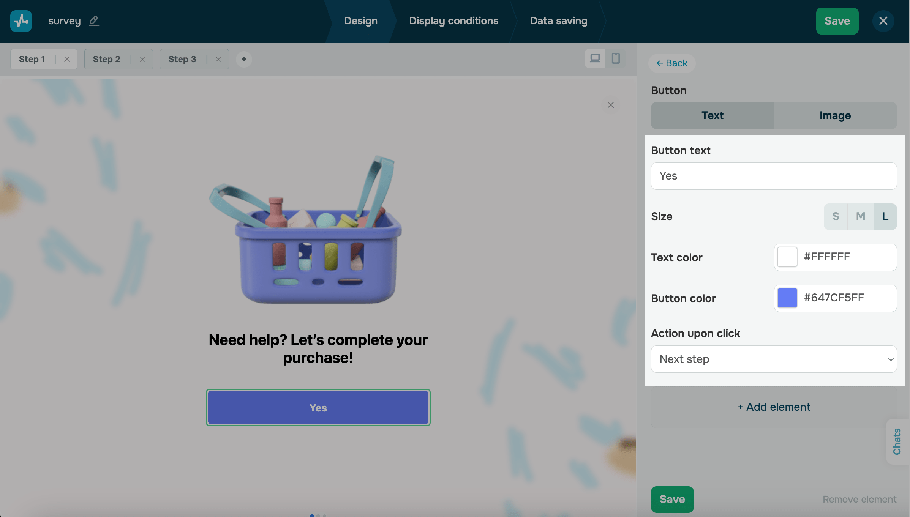The height and width of the screenshot is (517, 910).
Task: Switch to mobile preview mode
Action: (616, 58)
